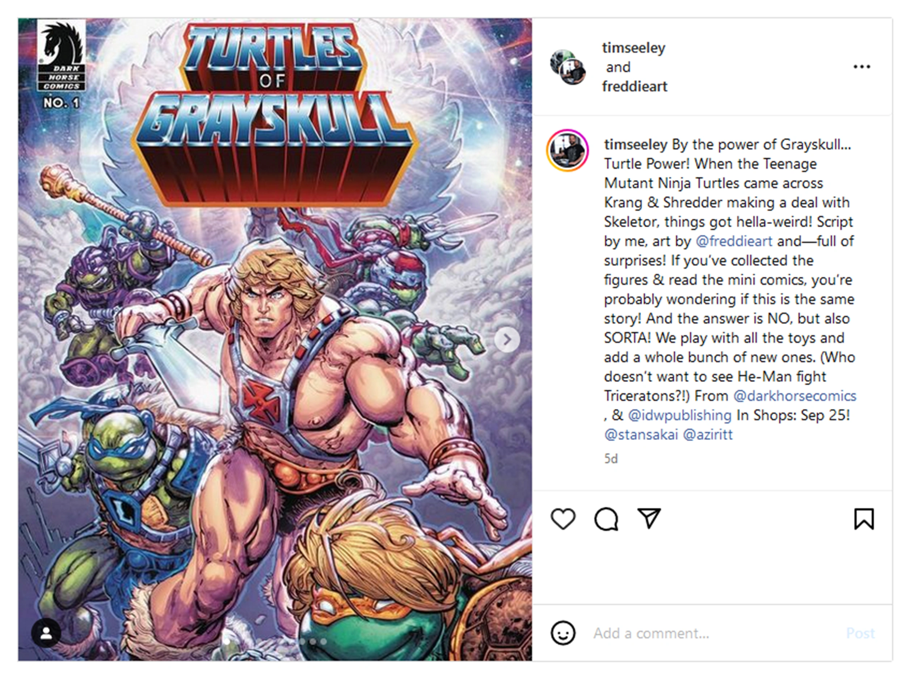905x677 pixels.
Task: Click the Add a comment field
Action: point(712,633)
